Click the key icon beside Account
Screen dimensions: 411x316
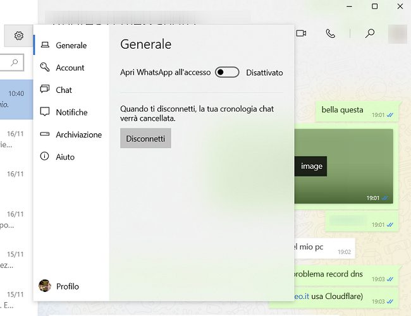coord(44,67)
